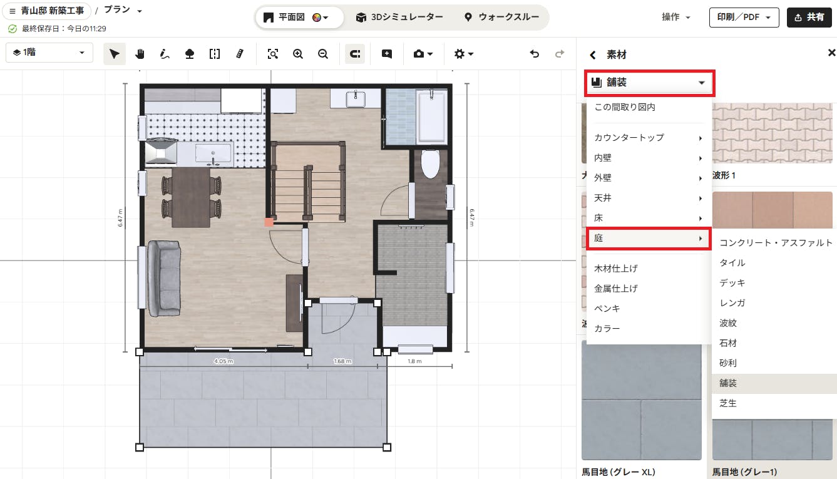
Task: Open the color wheel dropdown beside 平面図
Action: 321,18
